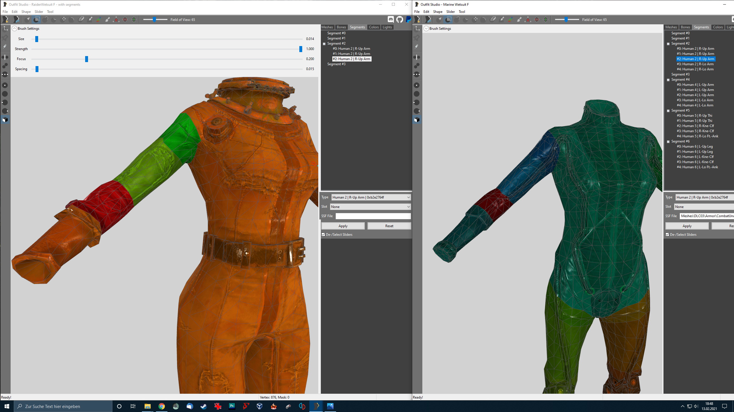Toggle De-/Select Sliders checkbox in left window
The image size is (734, 412).
(x=323, y=234)
